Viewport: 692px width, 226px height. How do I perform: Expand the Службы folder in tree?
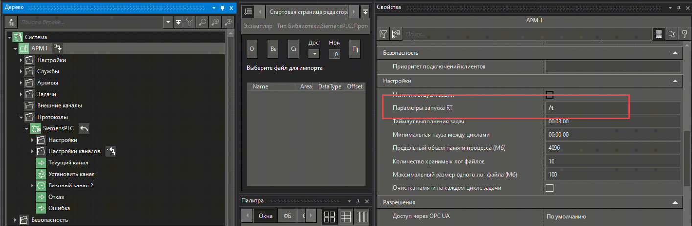click(21, 71)
